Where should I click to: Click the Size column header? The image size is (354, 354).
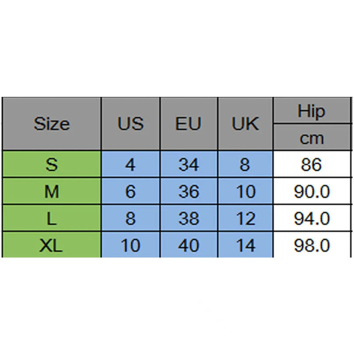click(52, 124)
